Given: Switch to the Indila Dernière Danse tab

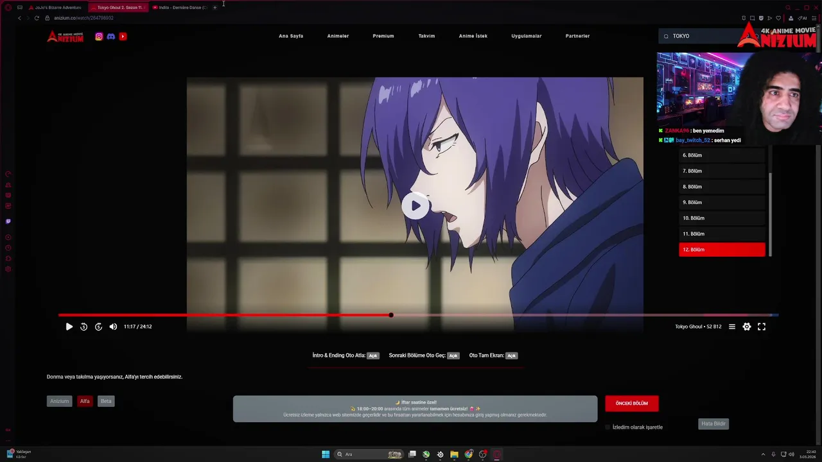Looking at the screenshot, I should 179,7.
